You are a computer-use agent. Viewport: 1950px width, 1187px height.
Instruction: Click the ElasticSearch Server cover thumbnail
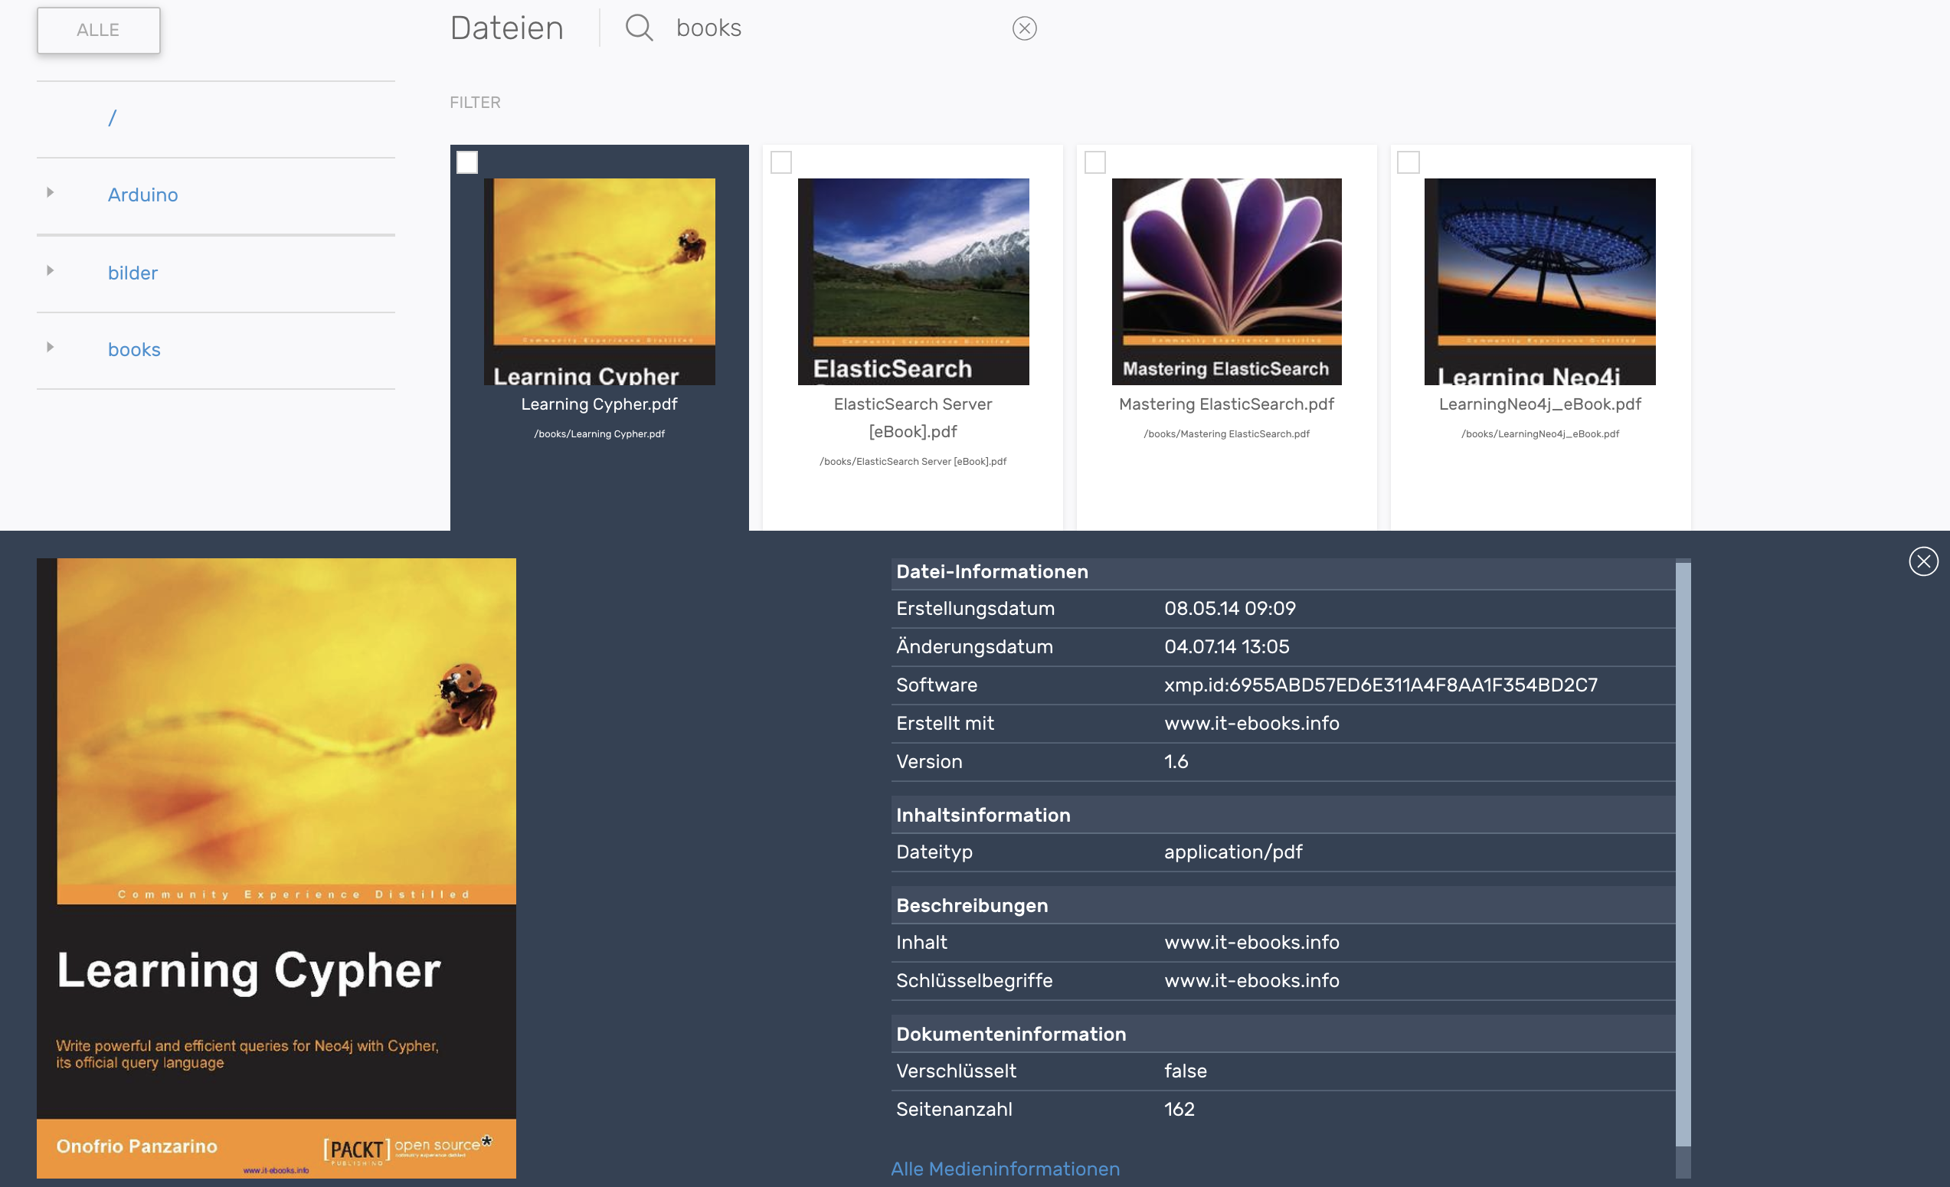(912, 281)
